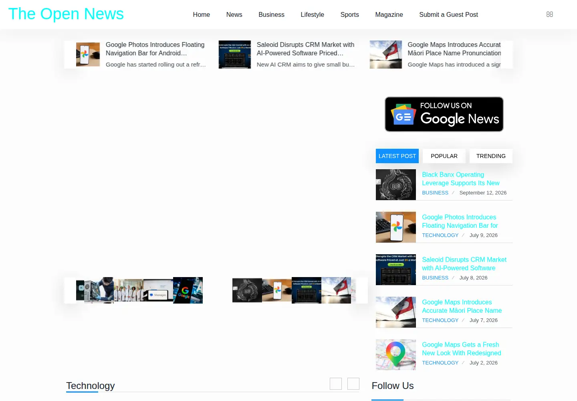Switch to the Trending tab

491,156
